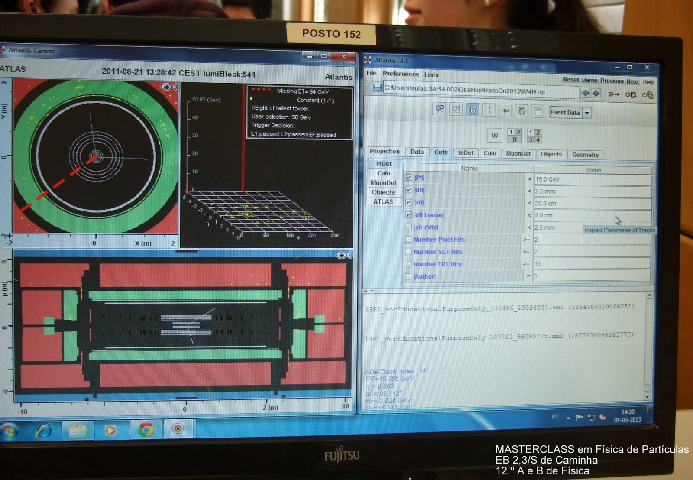Uncheck the |z0| cut checkbox
Viewport: 693px width, 480px height.
(408, 202)
